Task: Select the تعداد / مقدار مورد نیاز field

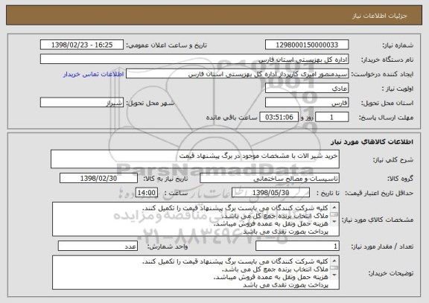Action: coord(297,246)
